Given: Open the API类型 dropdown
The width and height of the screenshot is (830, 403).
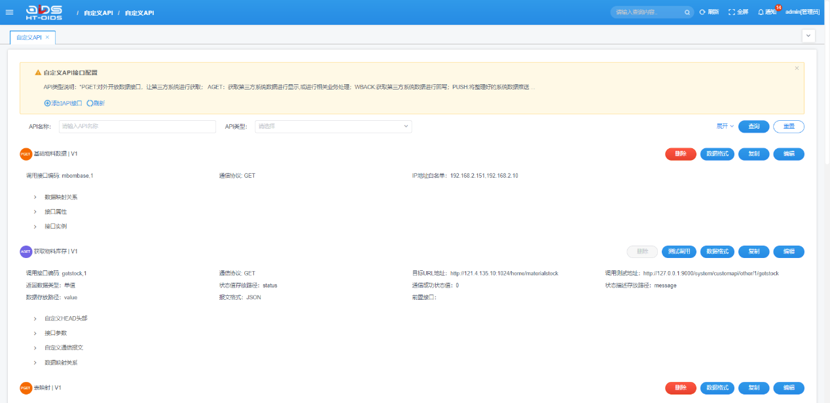Looking at the screenshot, I should [x=333, y=127].
